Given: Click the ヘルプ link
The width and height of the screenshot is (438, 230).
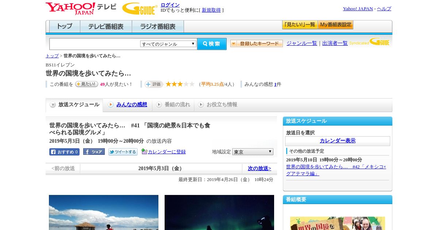Looking at the screenshot, I should click(384, 9).
